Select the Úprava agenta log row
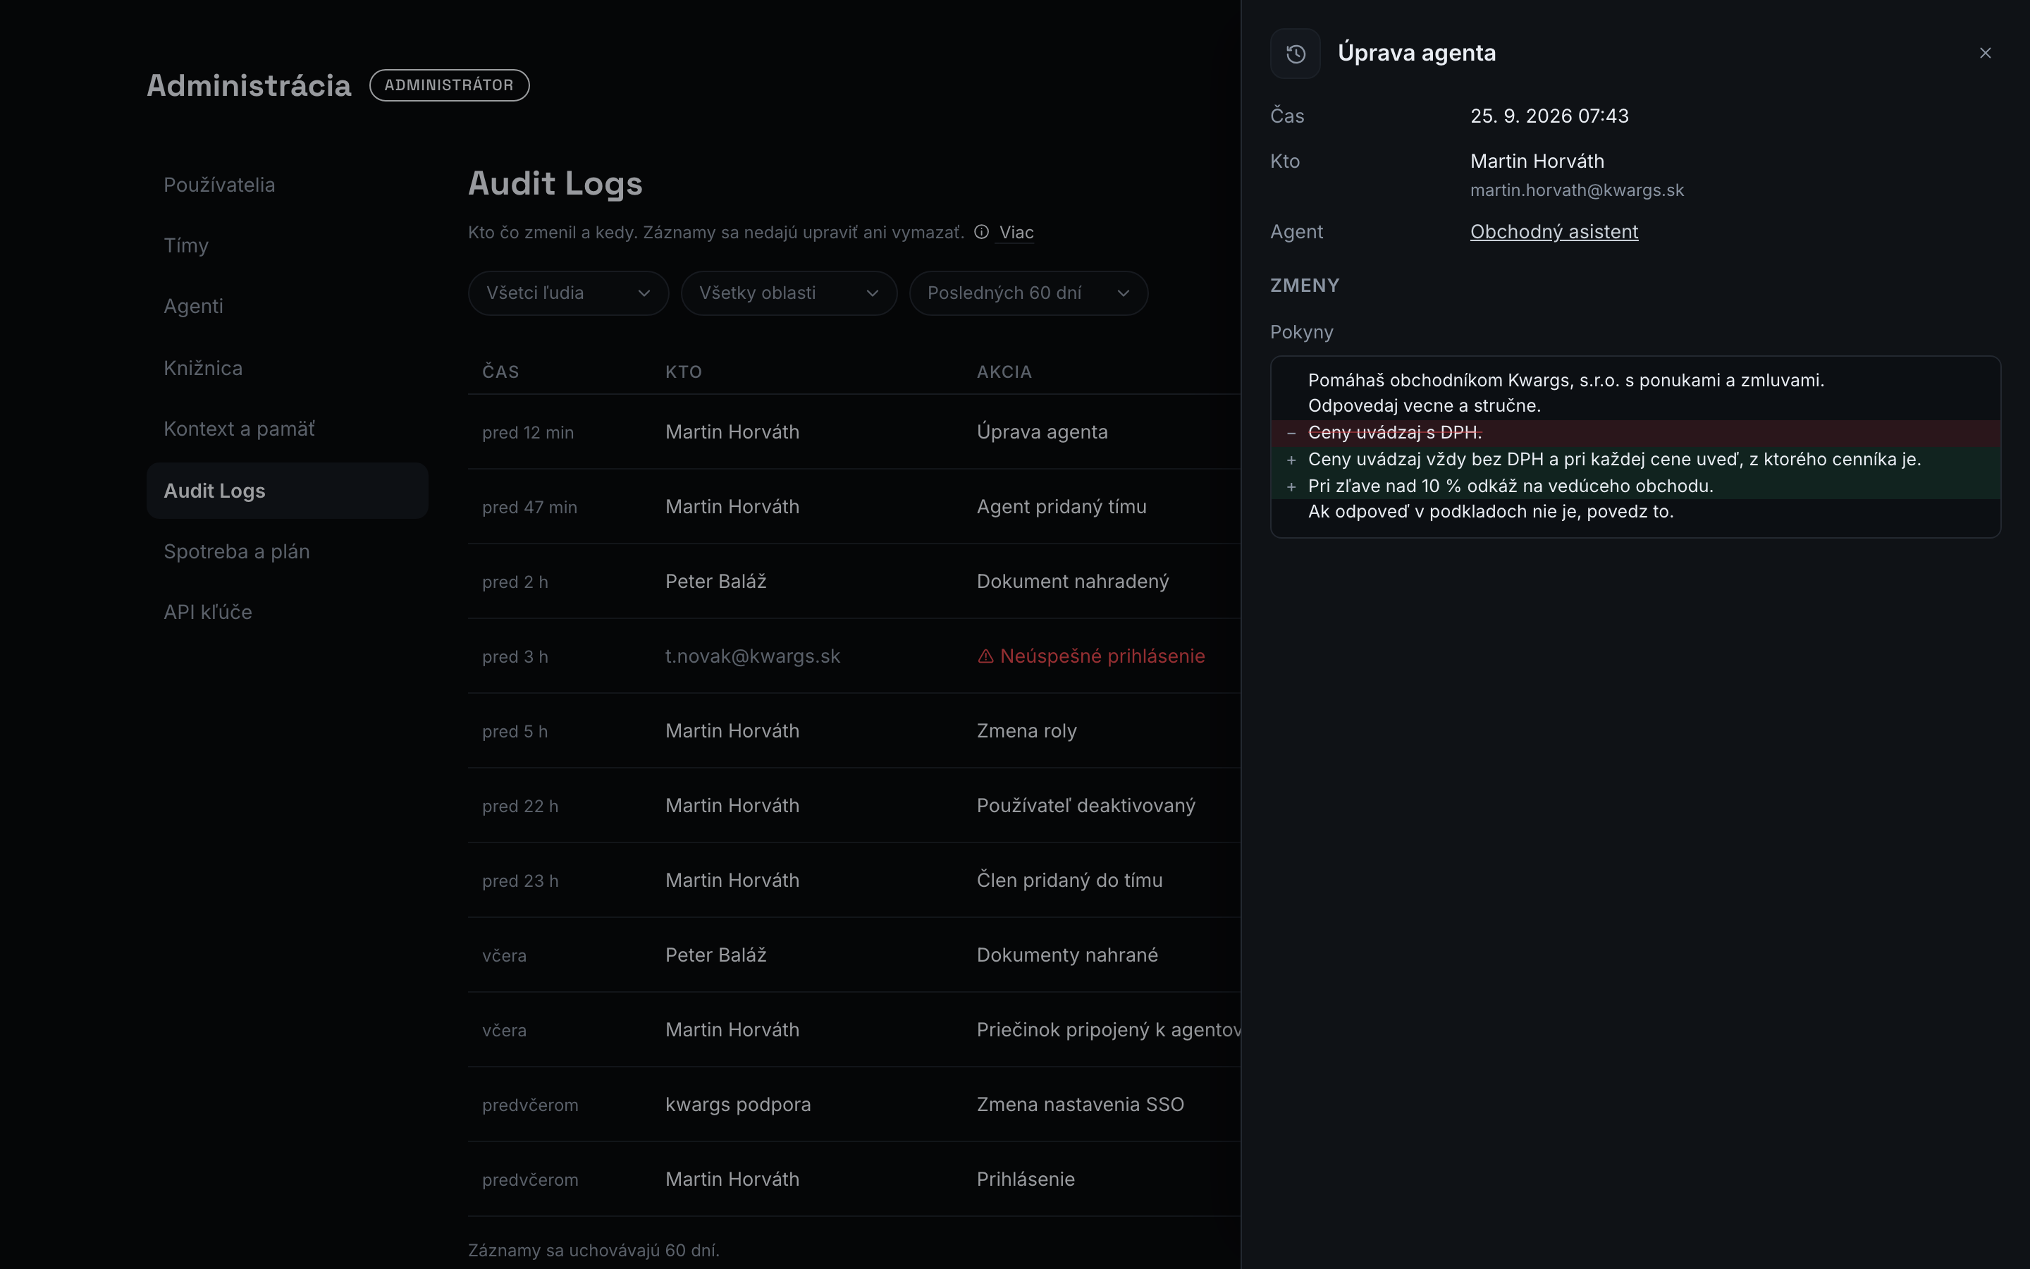This screenshot has width=2030, height=1269. point(854,432)
